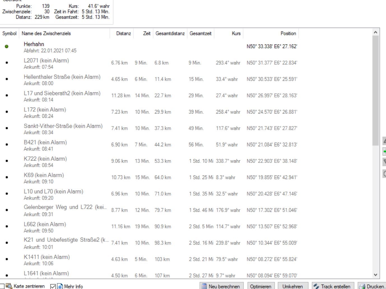Click the move waypoint up arrow icon
386x289 pixels.
(384, 141)
